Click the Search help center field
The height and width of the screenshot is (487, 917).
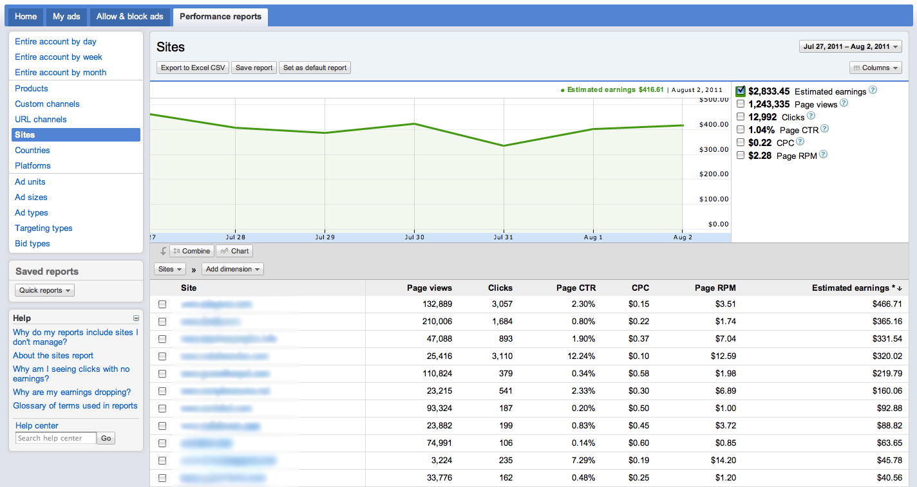pyautogui.click(x=56, y=438)
